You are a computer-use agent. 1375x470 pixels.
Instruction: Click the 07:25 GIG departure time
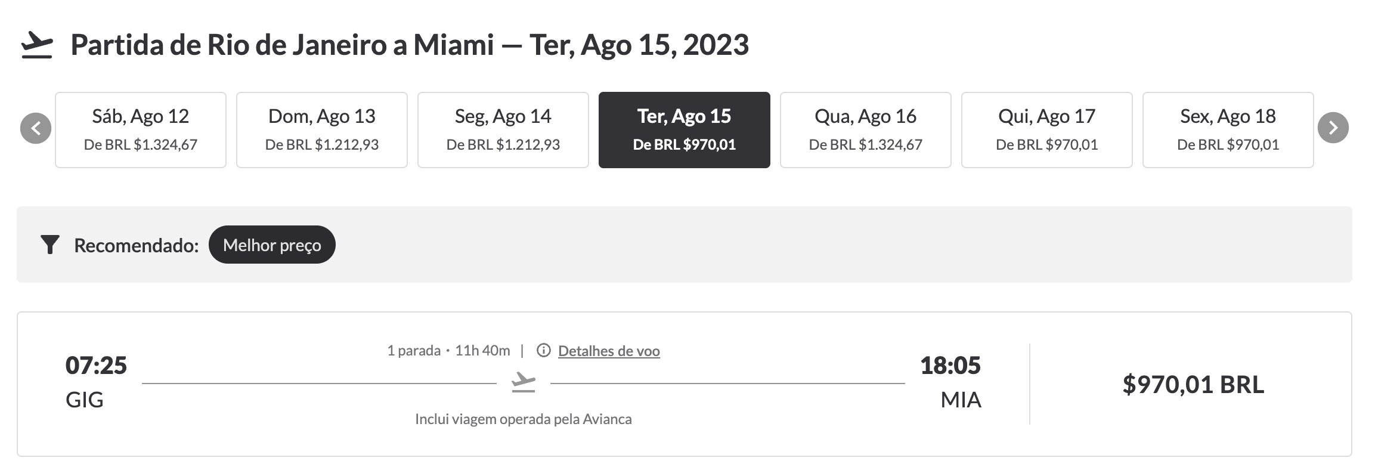(x=96, y=382)
